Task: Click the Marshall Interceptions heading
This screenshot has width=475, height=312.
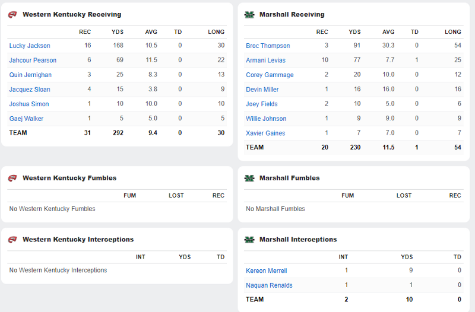Action: pyautogui.click(x=298, y=240)
